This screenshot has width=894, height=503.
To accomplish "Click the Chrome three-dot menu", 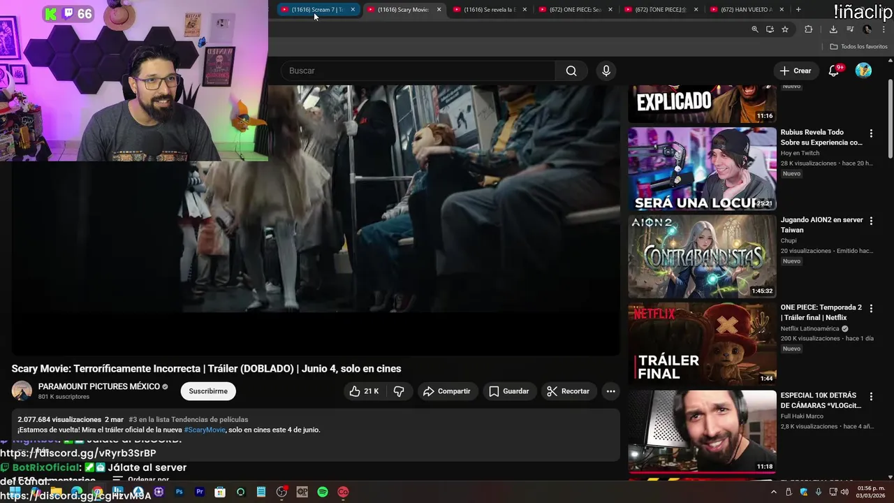I will click(x=885, y=29).
